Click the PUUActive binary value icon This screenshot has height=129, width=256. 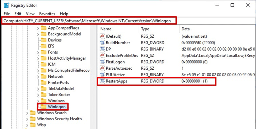click(102, 75)
